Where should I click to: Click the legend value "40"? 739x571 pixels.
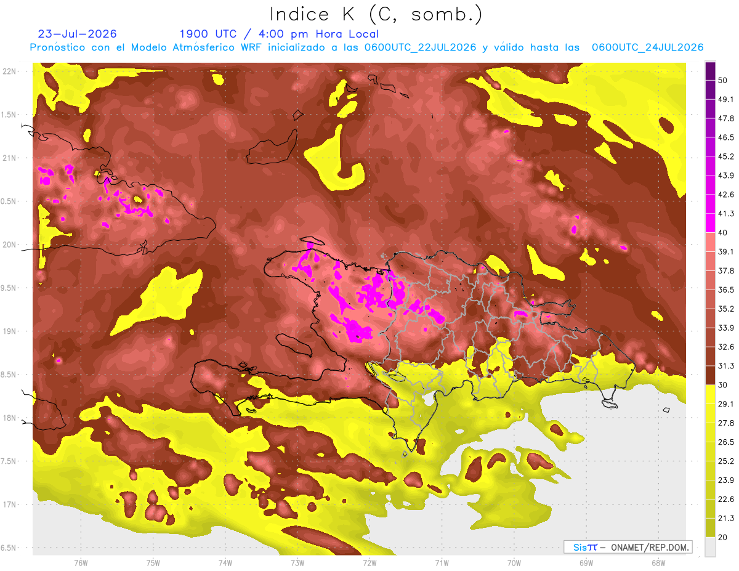click(x=723, y=232)
